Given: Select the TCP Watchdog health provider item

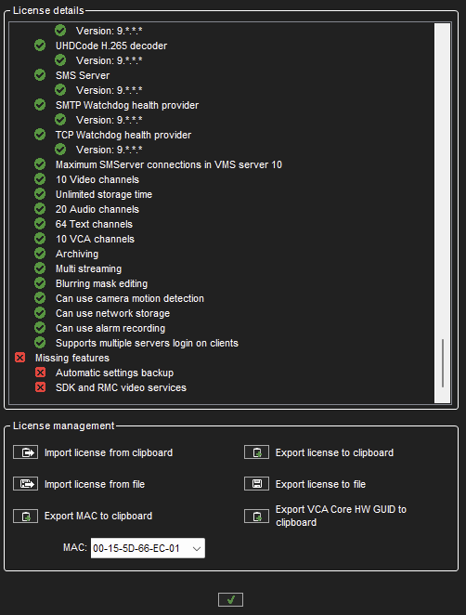Looking at the screenshot, I should [123, 135].
